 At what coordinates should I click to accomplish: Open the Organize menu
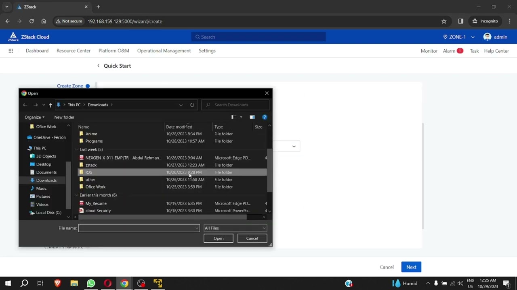[34, 117]
